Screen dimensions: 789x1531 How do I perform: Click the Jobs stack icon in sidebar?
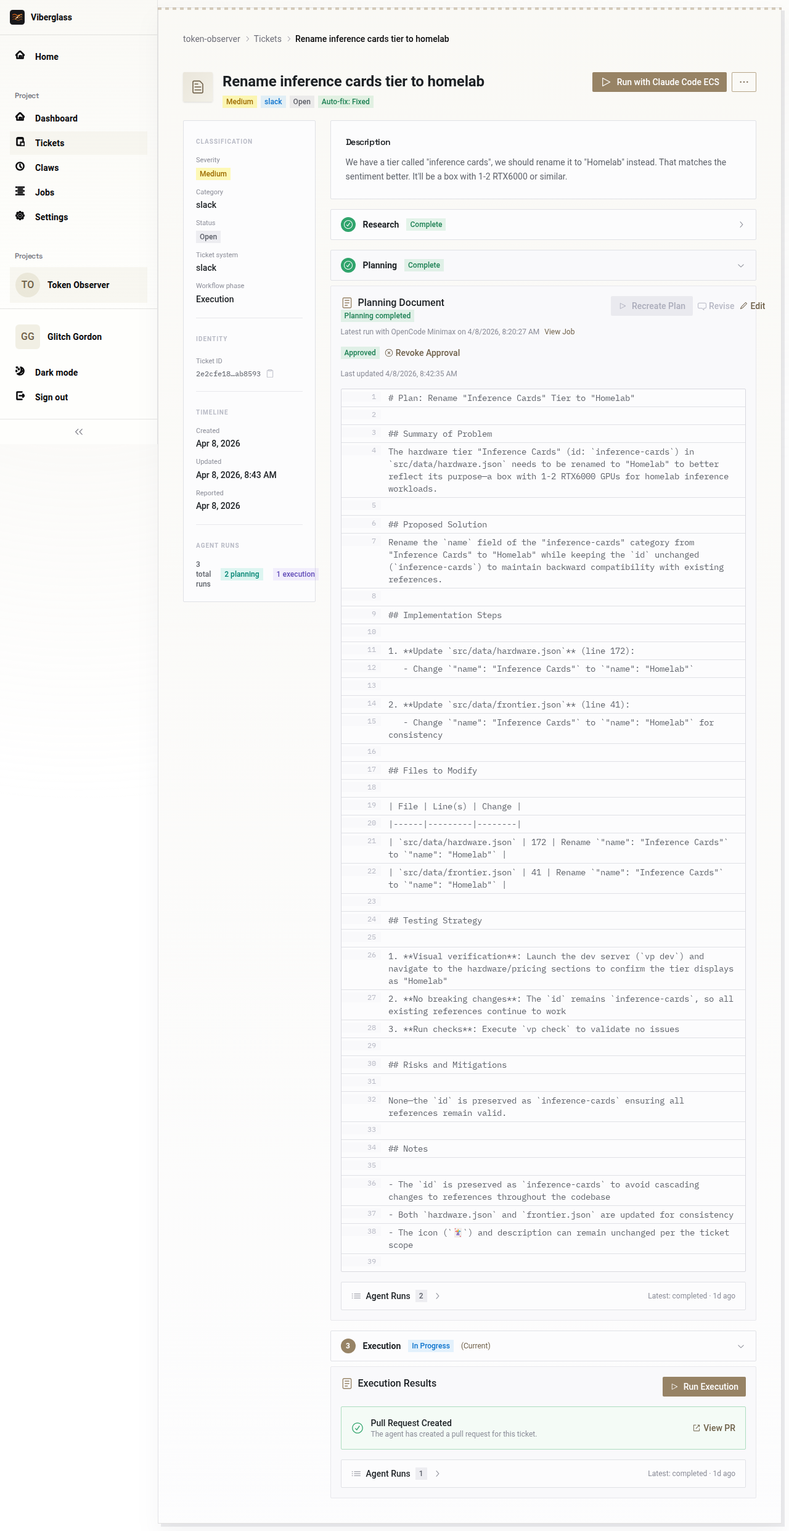tap(20, 192)
